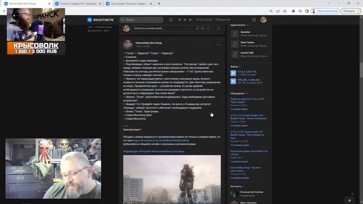Screen dimensions: 363x204
Task: Play the Save Theme audio track
Action: pos(235,44)
